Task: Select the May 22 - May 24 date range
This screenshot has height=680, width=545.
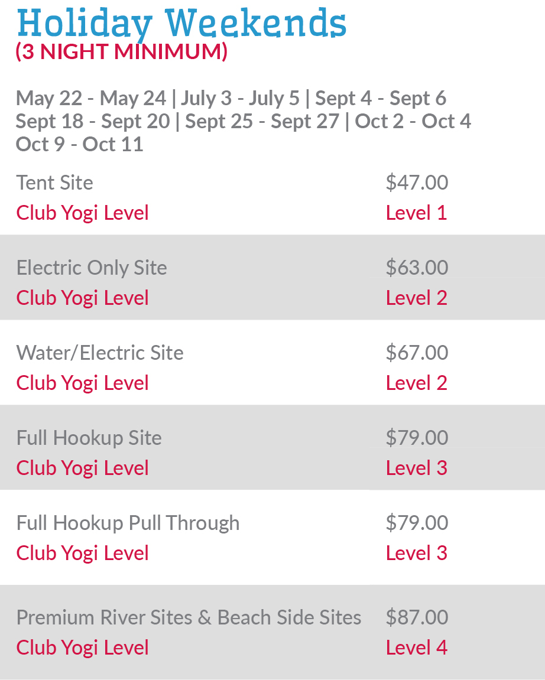Action: 95,98
